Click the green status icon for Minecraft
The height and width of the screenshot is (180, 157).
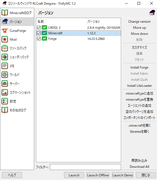(44, 33)
